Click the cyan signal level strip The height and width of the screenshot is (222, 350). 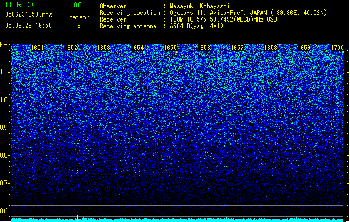(x=178, y=220)
